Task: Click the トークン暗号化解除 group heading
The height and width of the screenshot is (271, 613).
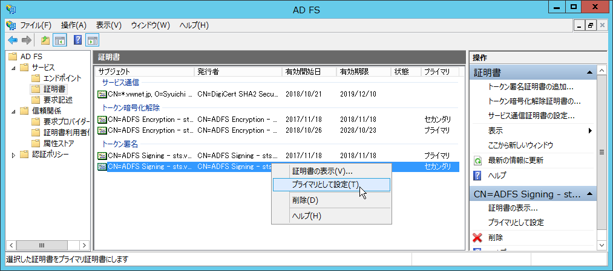Action: pyautogui.click(x=131, y=108)
